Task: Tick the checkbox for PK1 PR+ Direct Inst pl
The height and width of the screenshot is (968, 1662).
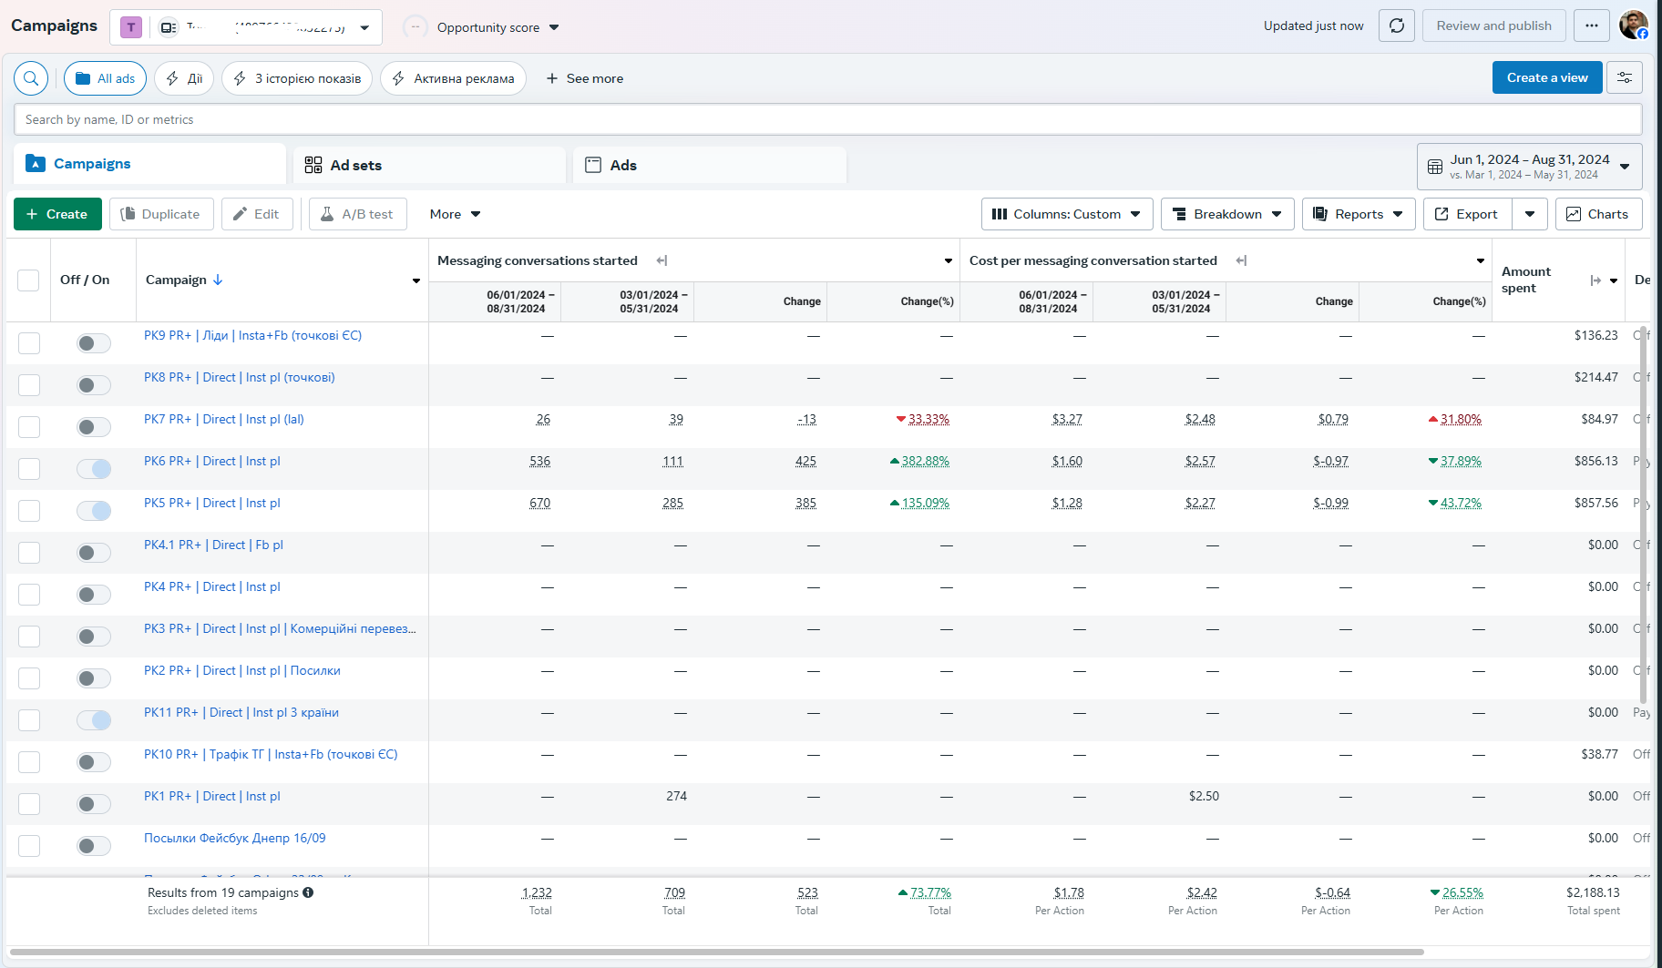Action: [x=29, y=804]
